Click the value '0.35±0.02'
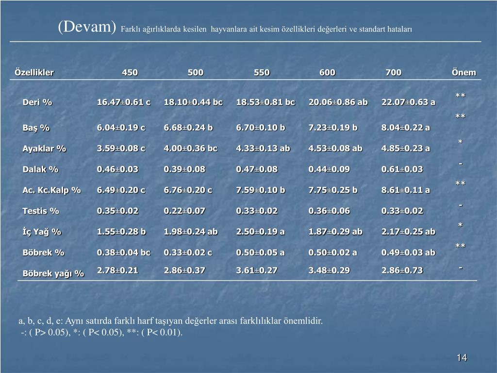This screenshot has width=497, height=373. pyautogui.click(x=117, y=211)
